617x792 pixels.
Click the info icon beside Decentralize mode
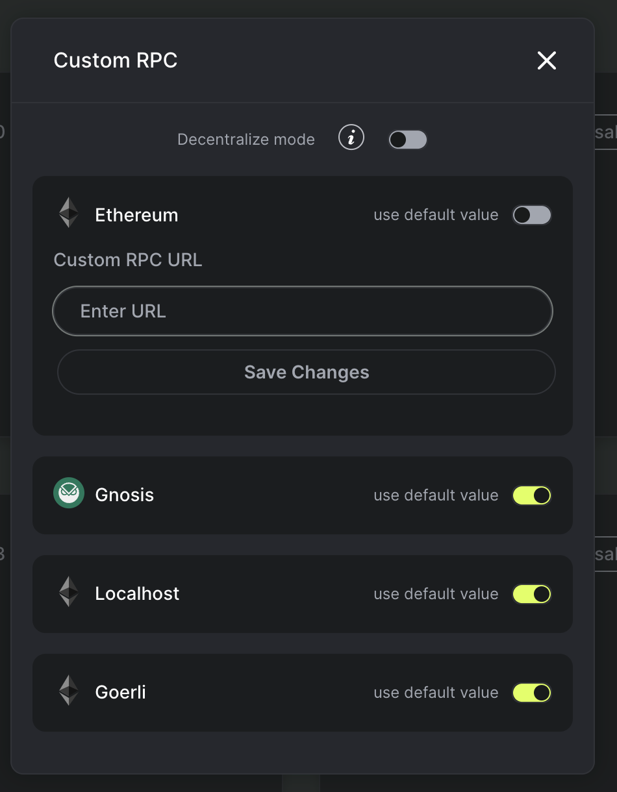point(351,138)
